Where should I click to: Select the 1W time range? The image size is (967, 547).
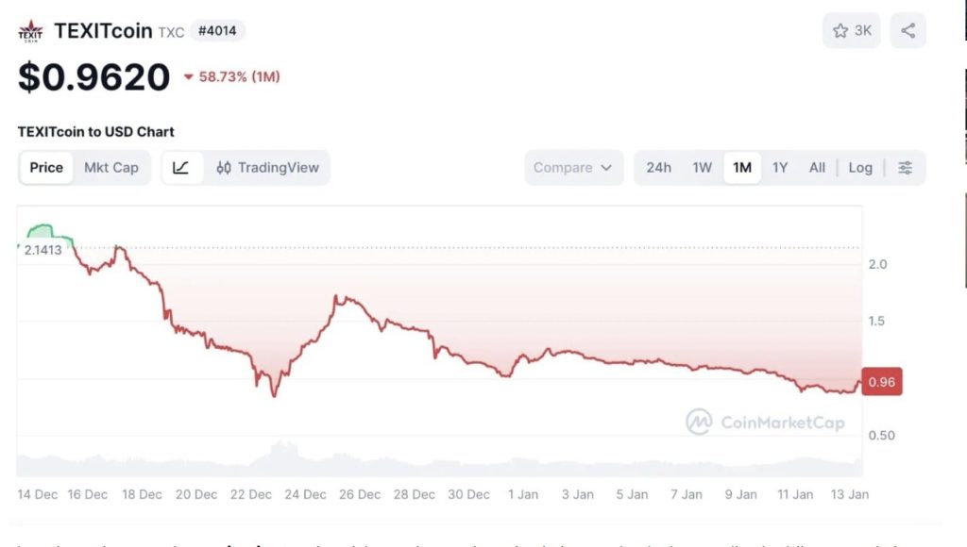tap(702, 168)
